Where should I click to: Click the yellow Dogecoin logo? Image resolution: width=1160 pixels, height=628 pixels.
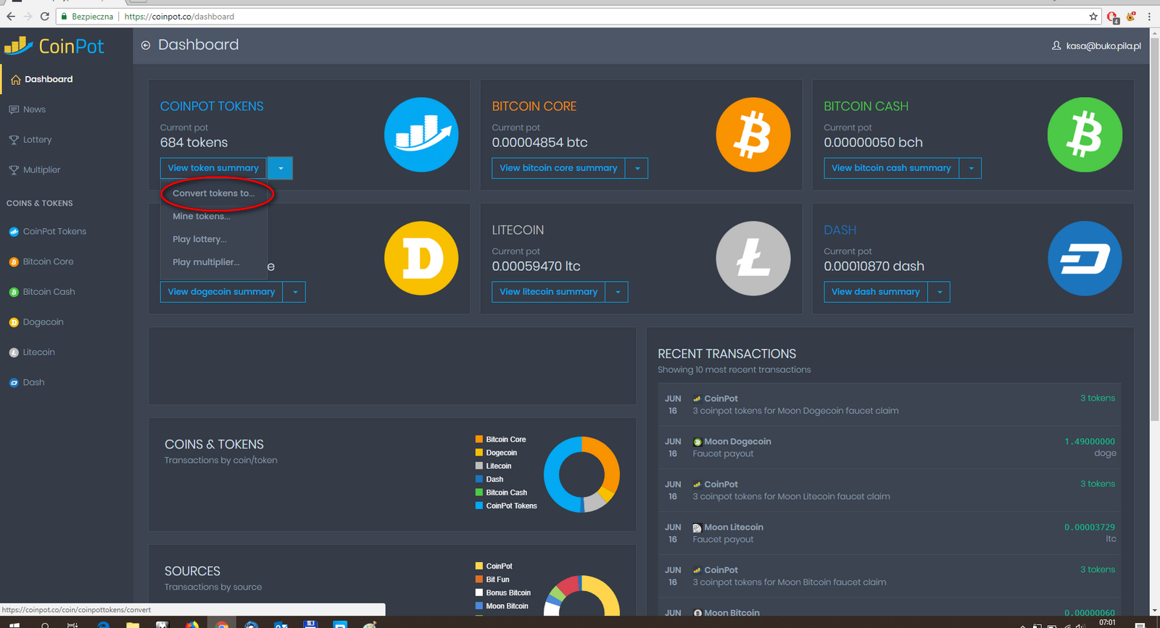tap(421, 259)
